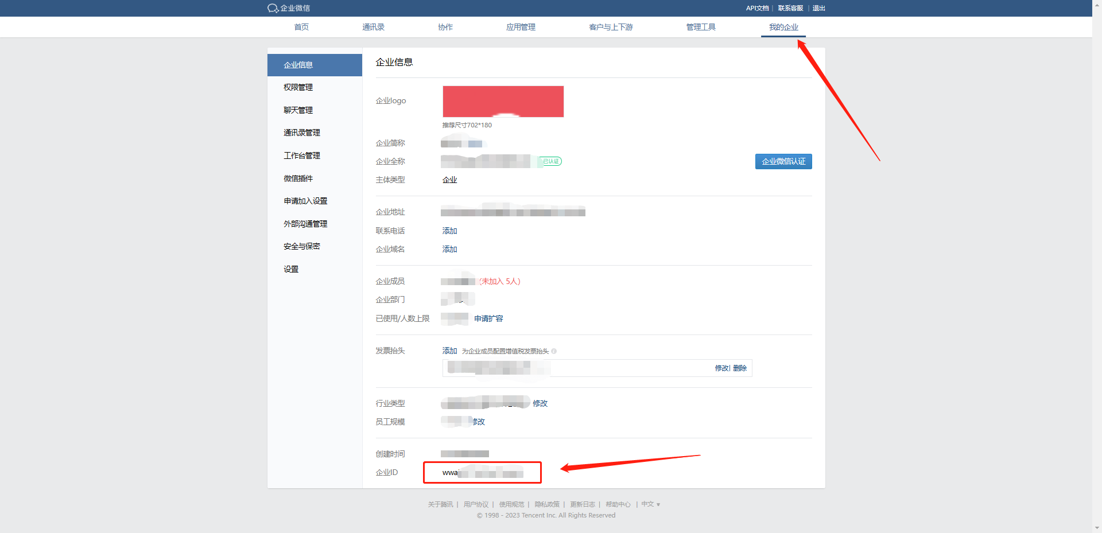Select 权限管理 in the sidebar
This screenshot has height=533, width=1102.
click(x=298, y=87)
